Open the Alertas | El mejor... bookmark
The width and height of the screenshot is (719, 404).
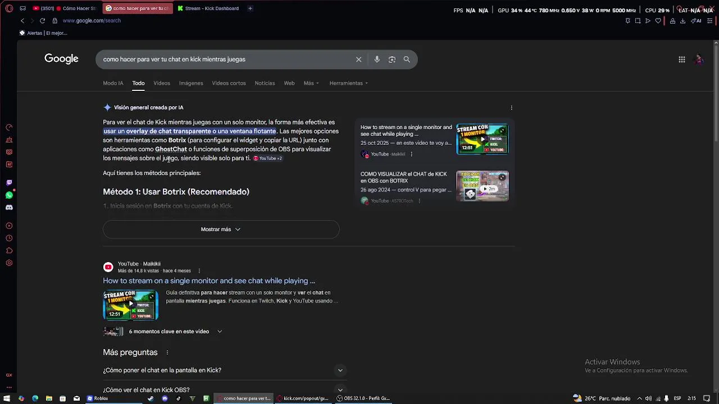coord(43,33)
